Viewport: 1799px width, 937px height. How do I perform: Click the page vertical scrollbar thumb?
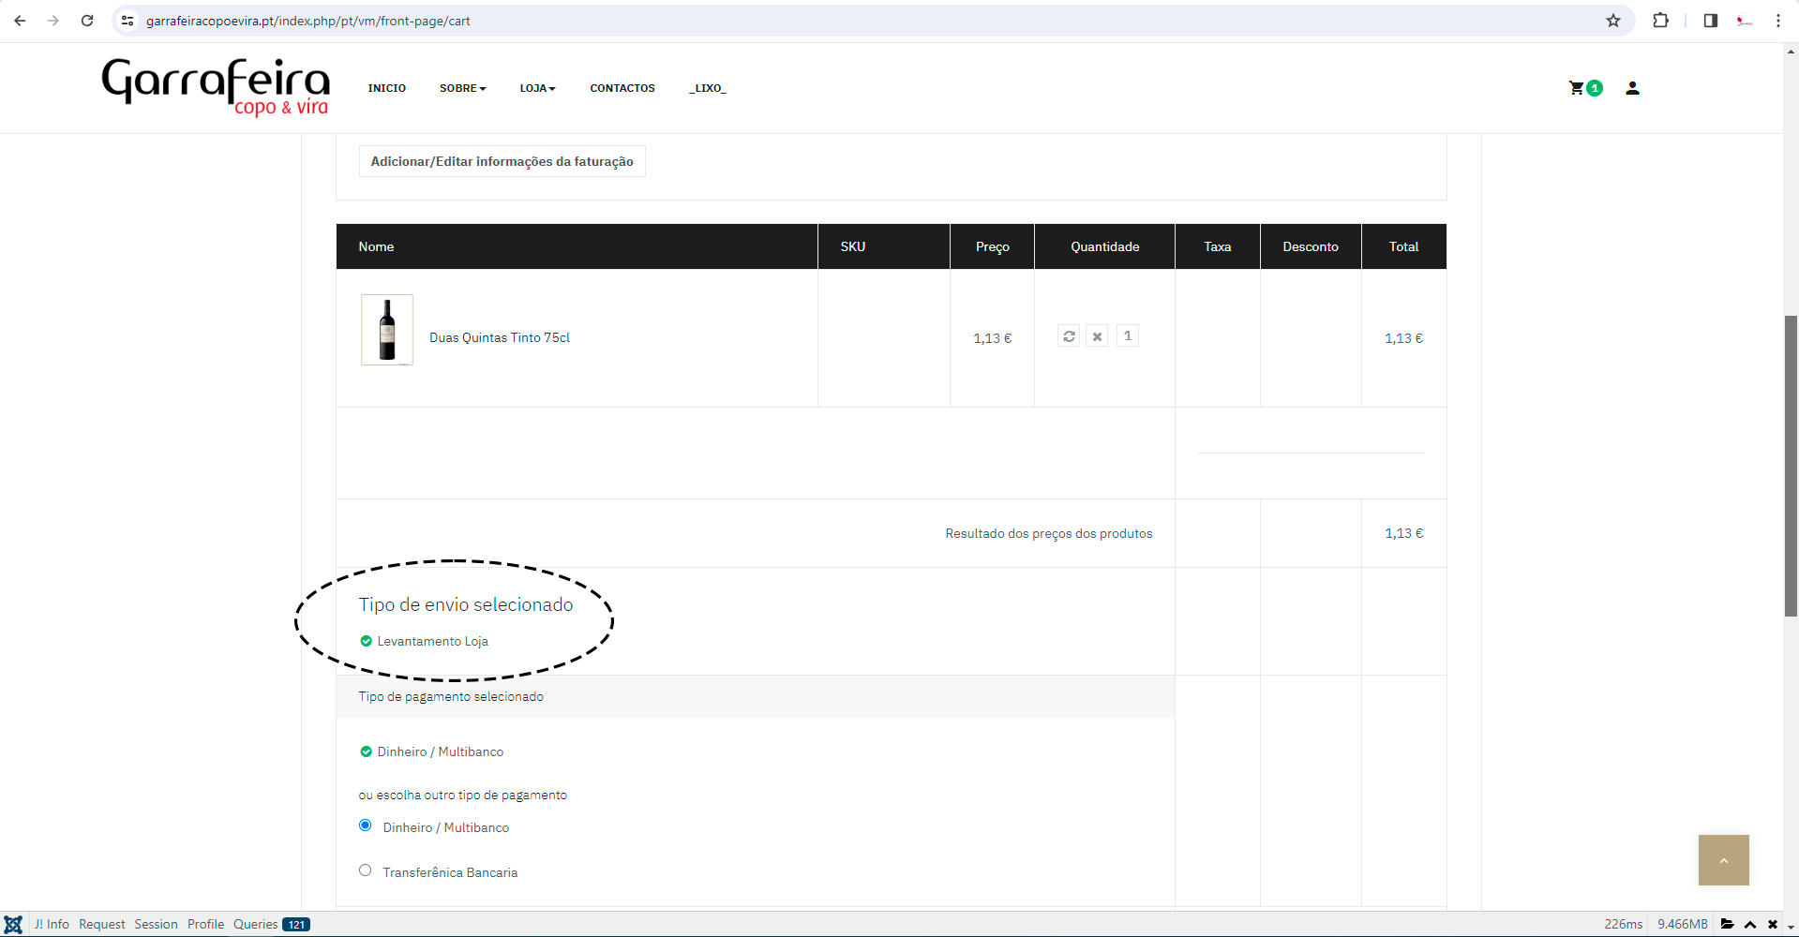1791,466
